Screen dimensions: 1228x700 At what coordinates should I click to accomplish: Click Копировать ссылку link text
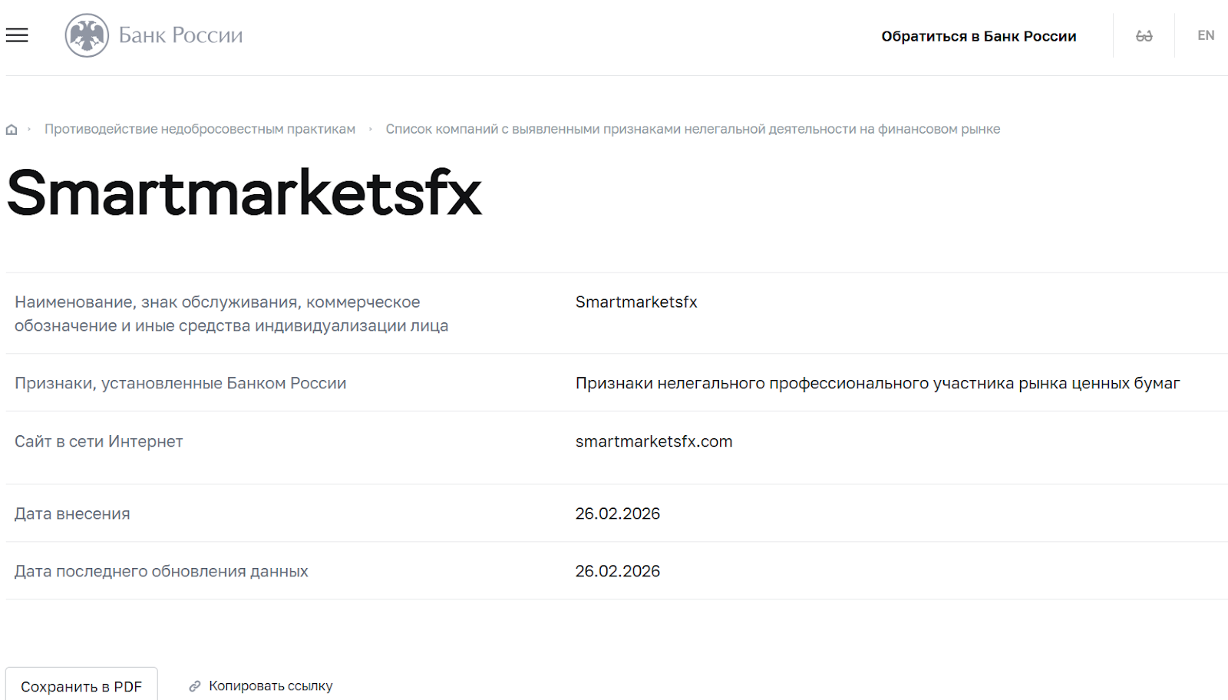coord(271,686)
